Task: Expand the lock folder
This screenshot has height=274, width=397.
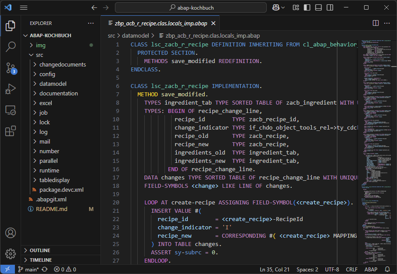Action: pyautogui.click(x=61, y=122)
